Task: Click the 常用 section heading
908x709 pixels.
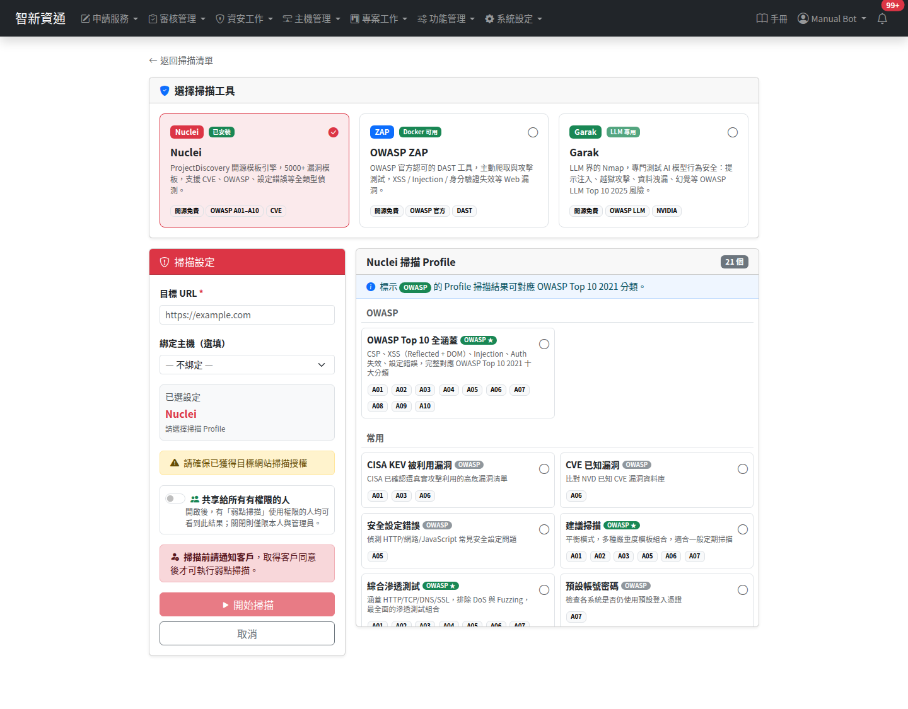Action: click(375, 438)
